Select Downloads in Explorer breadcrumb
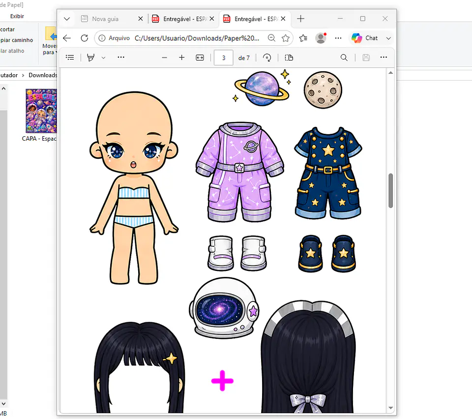The height and width of the screenshot is (419, 472). coord(43,75)
